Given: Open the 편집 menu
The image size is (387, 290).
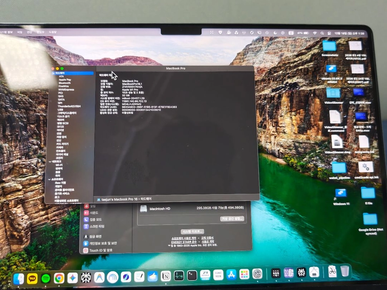Looking at the screenshot, I should pyautogui.click(x=30, y=32).
